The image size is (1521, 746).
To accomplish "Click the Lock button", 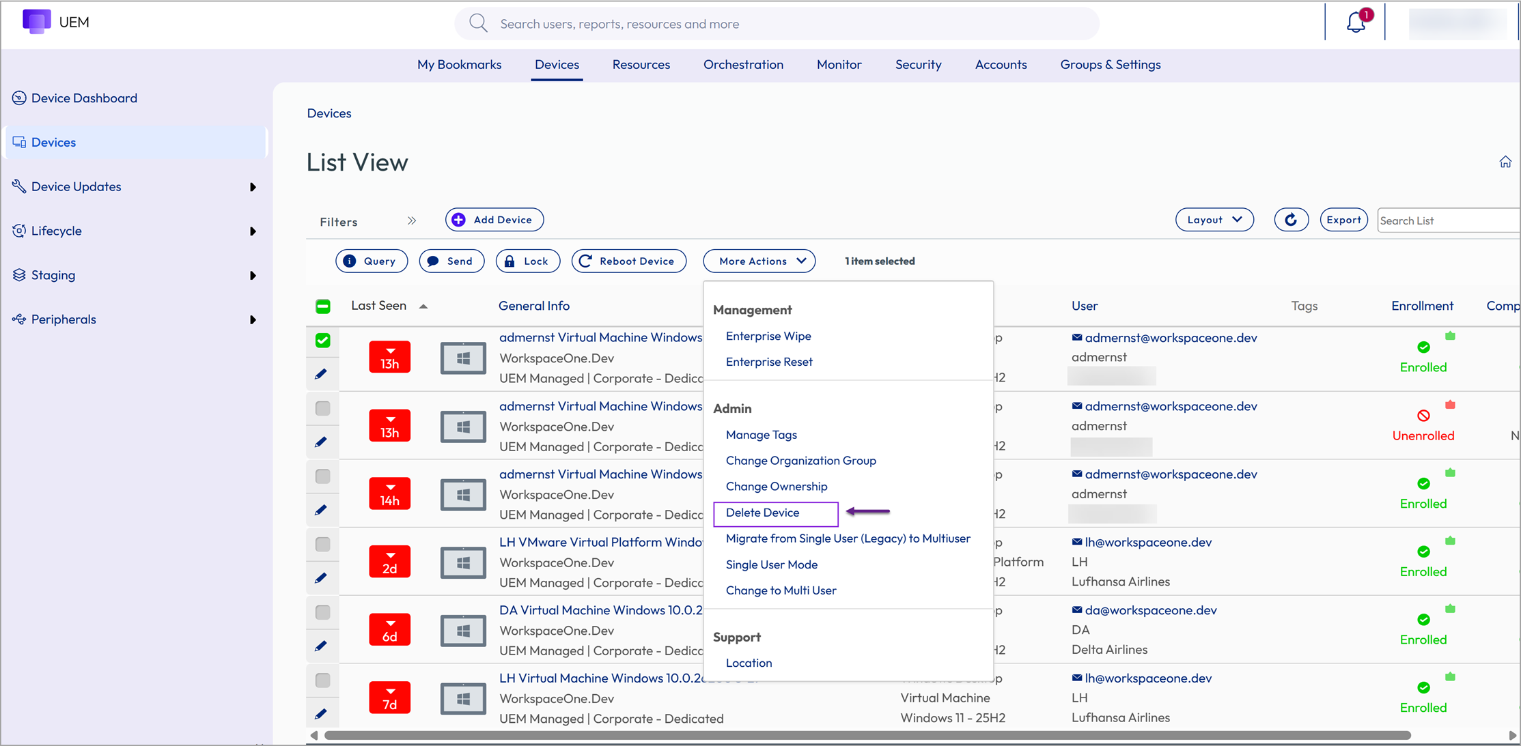I will [x=528, y=261].
